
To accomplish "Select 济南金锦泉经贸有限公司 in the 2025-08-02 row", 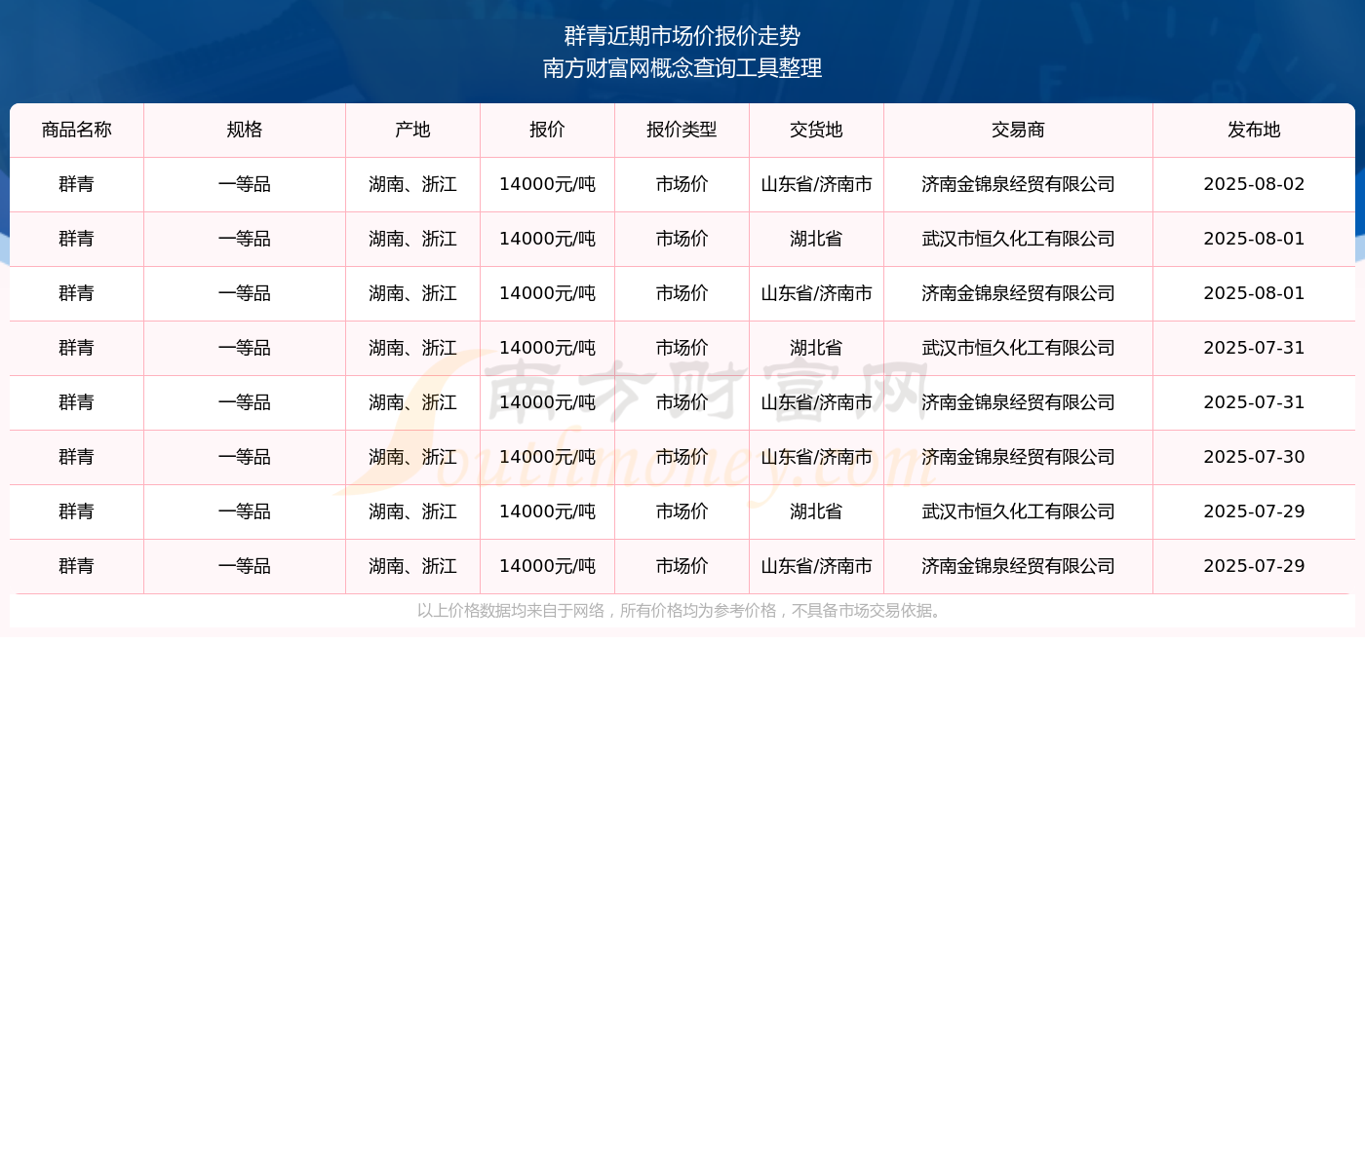I will coord(1019,184).
